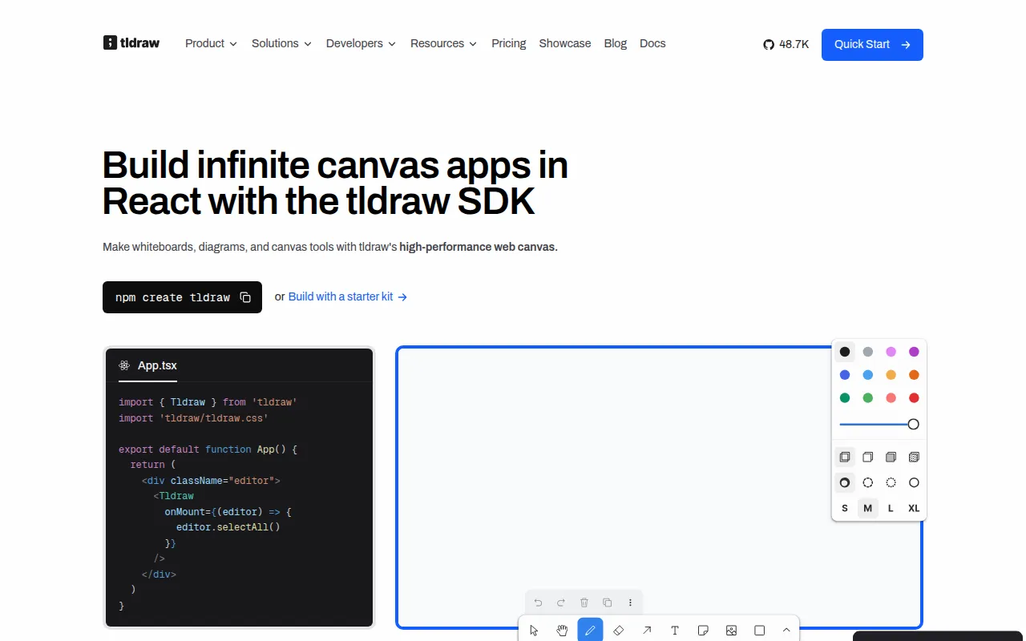Screen dimensions: 1026x641
Task: Select the pointer select tool
Action: (535, 631)
